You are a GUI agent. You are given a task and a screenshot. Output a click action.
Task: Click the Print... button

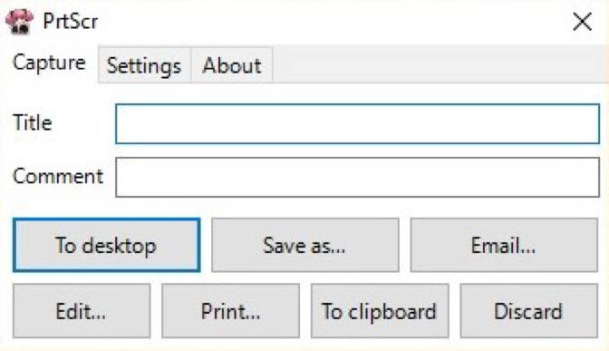(x=231, y=311)
